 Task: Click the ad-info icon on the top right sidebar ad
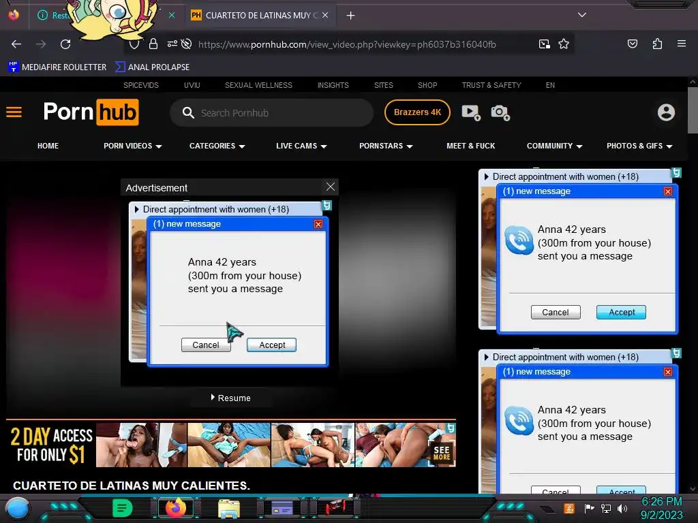[677, 172]
